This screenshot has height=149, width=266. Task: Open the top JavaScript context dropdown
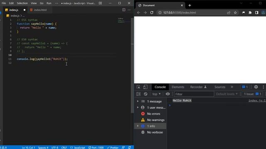tap(156, 94)
